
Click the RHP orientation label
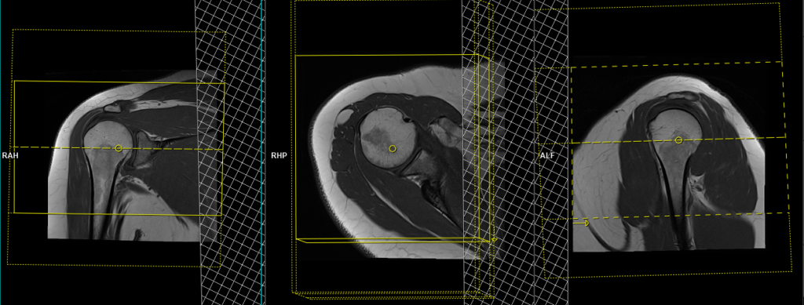[x=280, y=155]
